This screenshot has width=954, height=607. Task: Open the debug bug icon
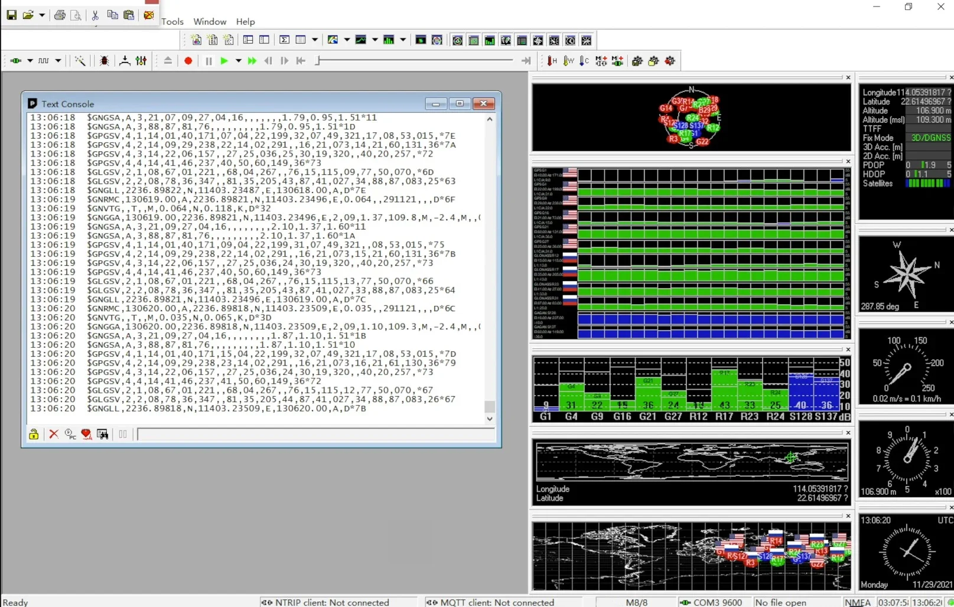click(105, 61)
